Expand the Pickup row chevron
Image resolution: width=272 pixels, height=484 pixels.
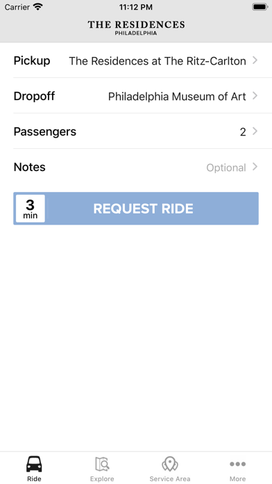pyautogui.click(x=255, y=60)
